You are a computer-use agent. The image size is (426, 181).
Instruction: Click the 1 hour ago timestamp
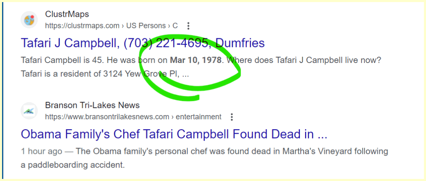pos(41,151)
